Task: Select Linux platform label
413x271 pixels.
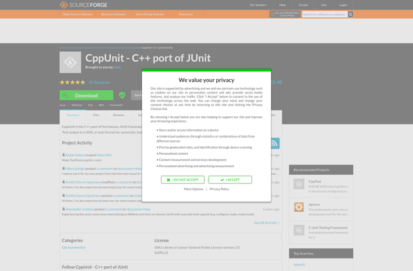Action: [63, 105]
